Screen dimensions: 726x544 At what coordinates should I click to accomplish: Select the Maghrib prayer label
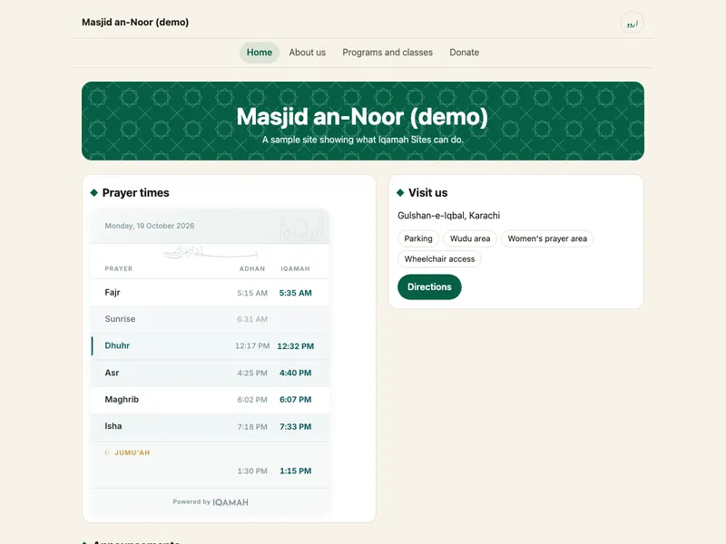[122, 399]
